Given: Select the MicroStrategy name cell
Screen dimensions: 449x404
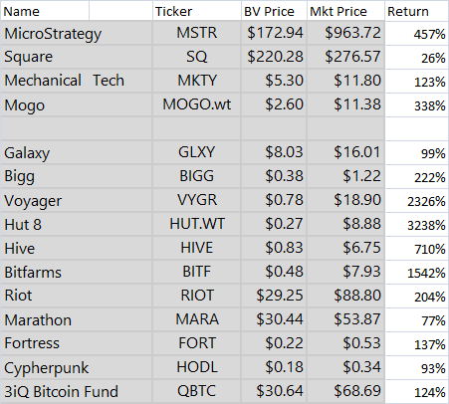Looking at the screenshot, I should [77, 33].
